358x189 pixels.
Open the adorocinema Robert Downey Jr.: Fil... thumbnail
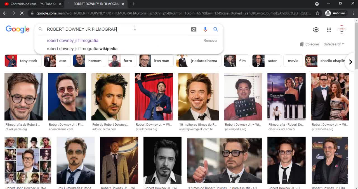point(67,97)
